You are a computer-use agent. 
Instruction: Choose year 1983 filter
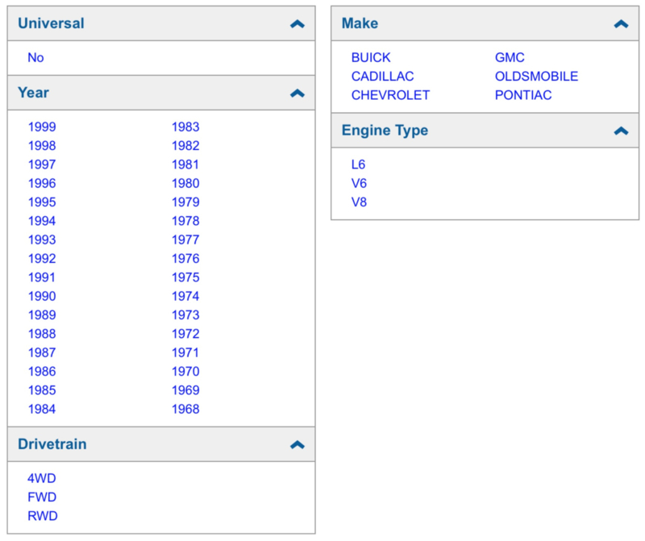point(185,127)
